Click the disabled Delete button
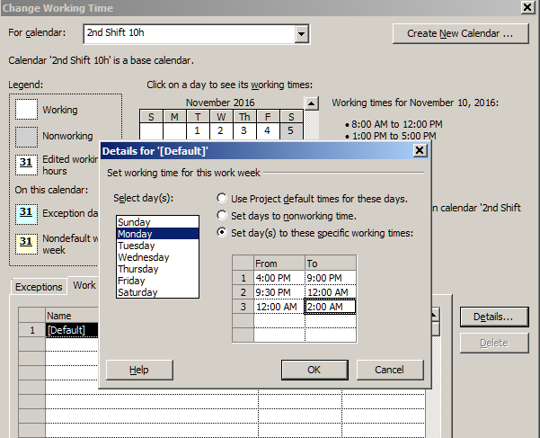The height and width of the screenshot is (438, 540). (494, 343)
